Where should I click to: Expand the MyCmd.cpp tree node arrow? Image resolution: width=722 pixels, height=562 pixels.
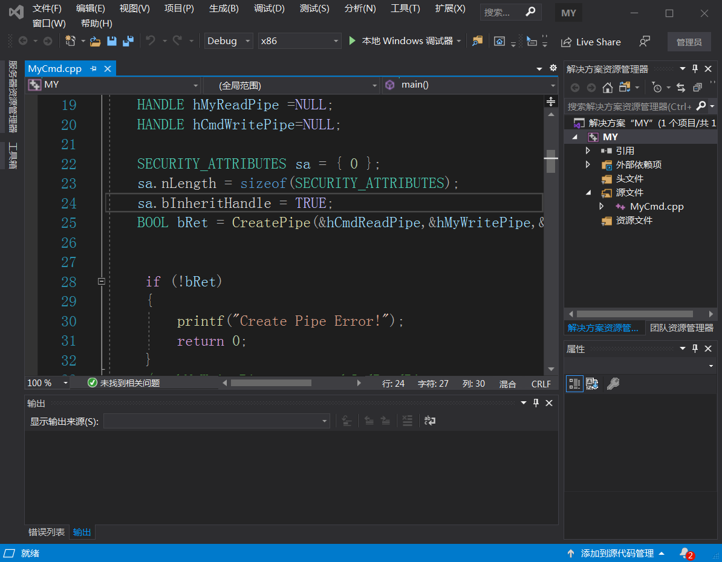(x=601, y=206)
